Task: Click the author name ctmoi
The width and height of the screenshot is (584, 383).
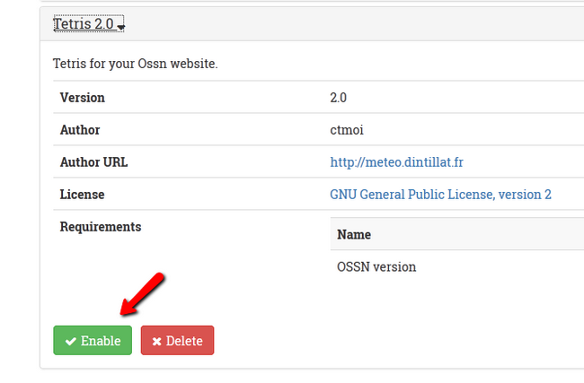Action: (x=346, y=130)
